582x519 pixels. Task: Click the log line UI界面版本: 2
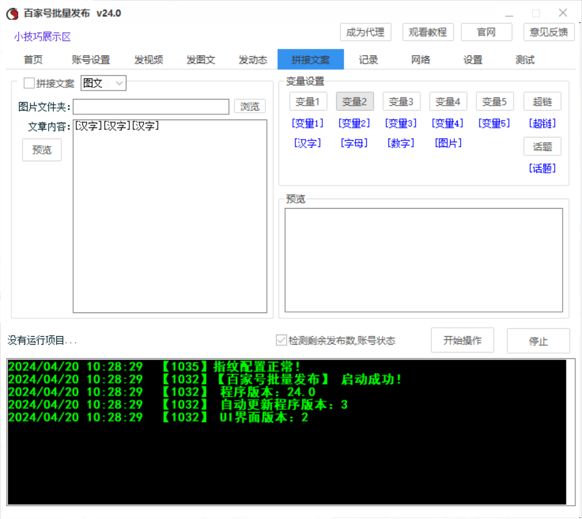tap(158, 417)
